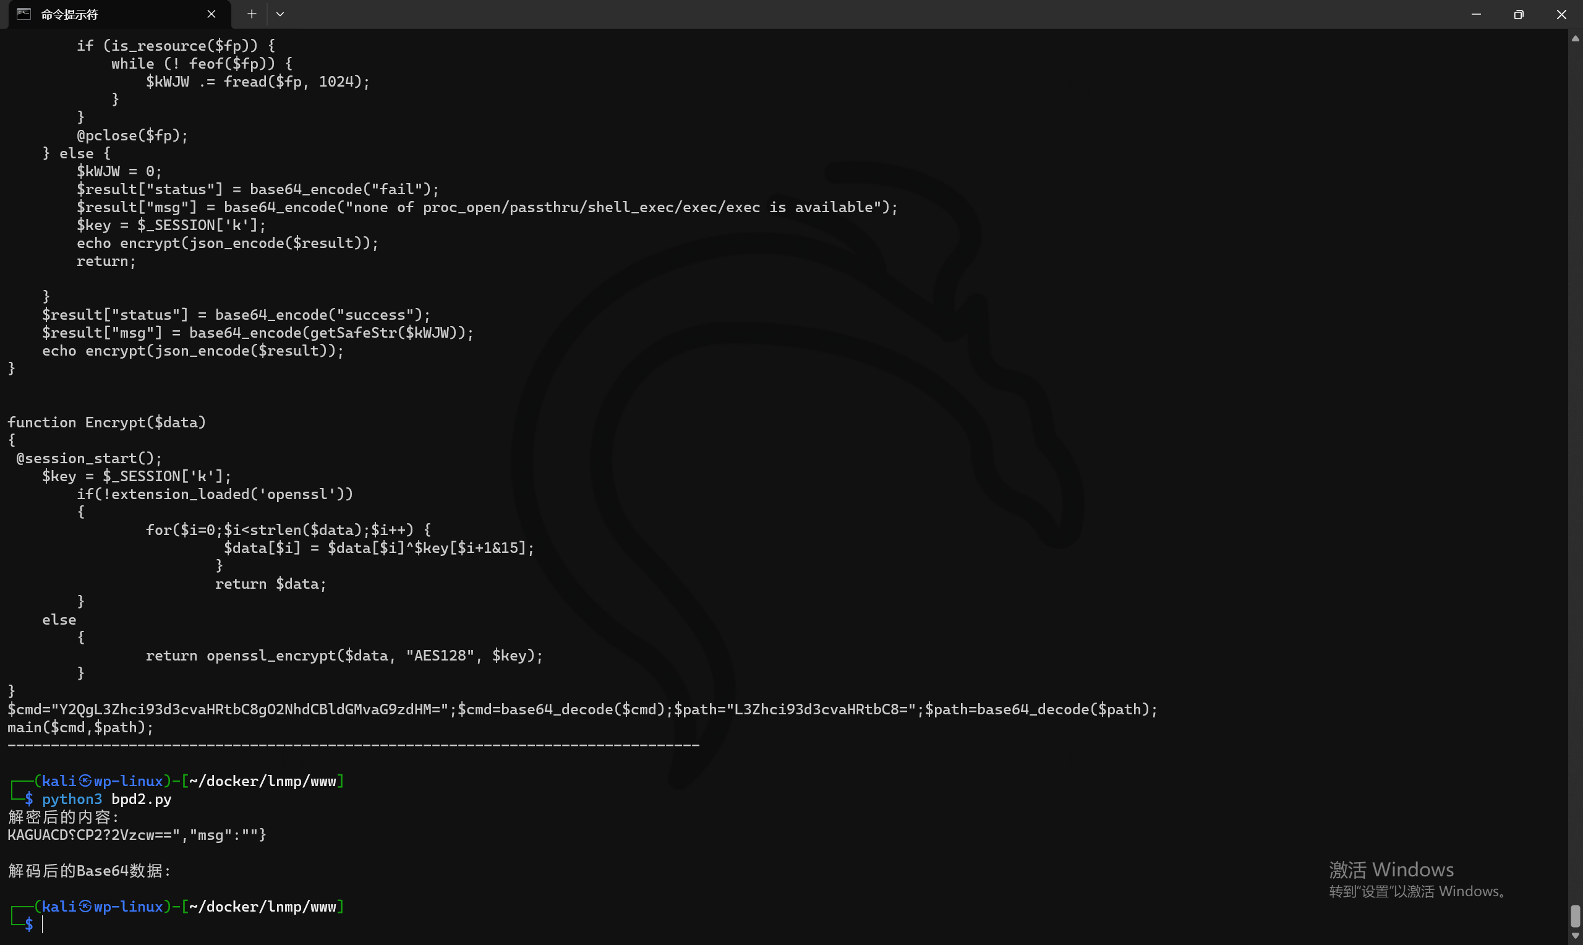1583x945 pixels.
Task: Click the 'main($cmd,$path);' line
Action: pyautogui.click(x=81, y=727)
